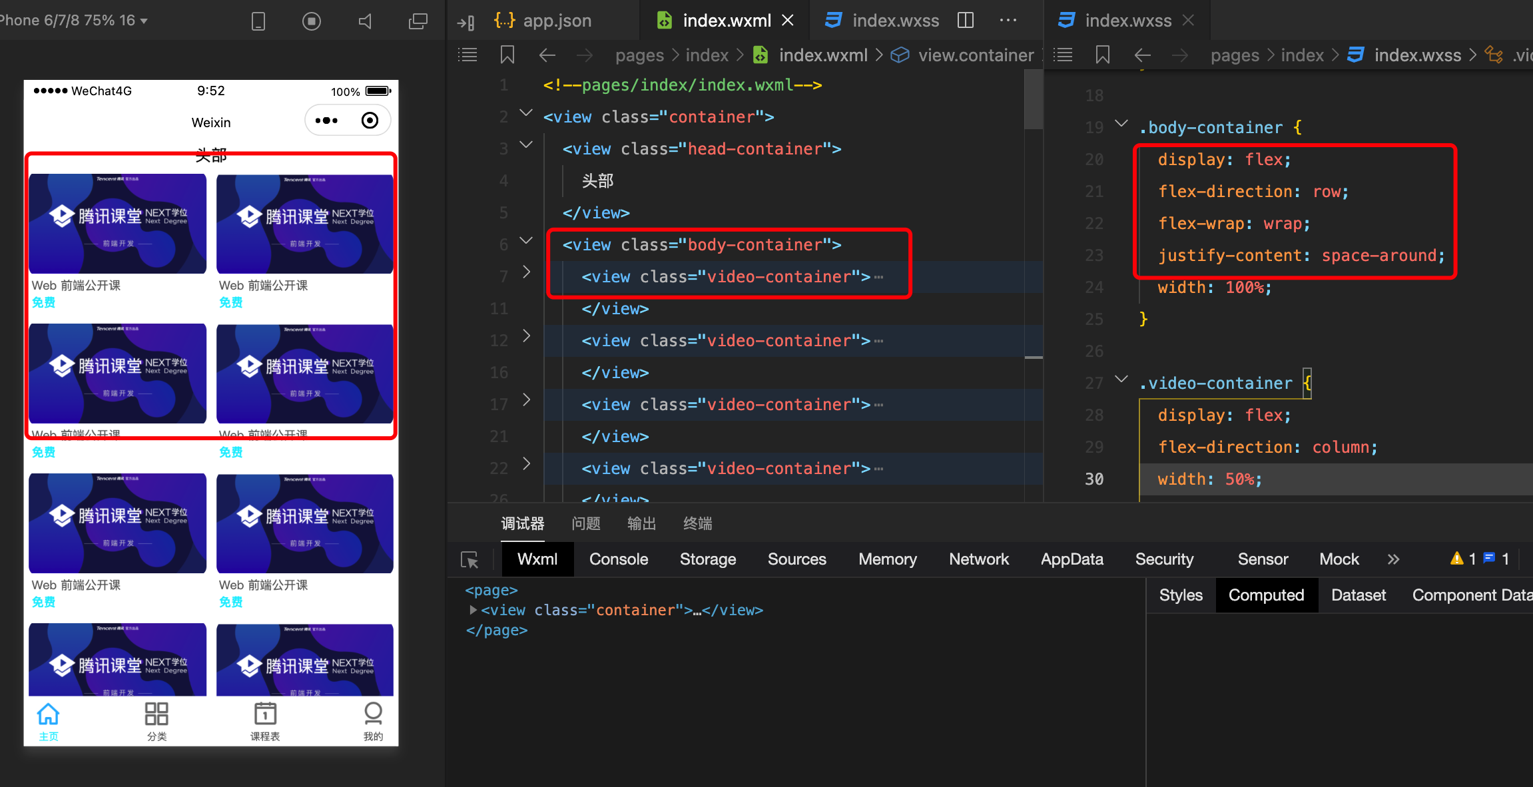Click the warning count indicator

(1463, 559)
